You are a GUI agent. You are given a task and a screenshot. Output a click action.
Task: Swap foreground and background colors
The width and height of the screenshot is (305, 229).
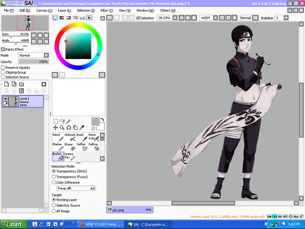[x=103, y=120]
